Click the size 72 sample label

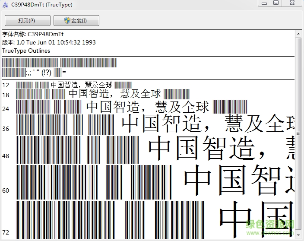point(6,232)
